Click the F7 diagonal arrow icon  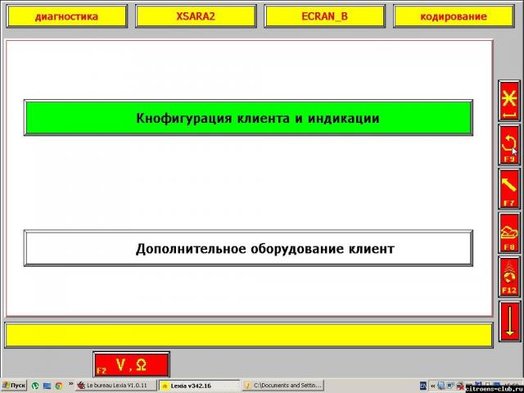[x=509, y=189]
